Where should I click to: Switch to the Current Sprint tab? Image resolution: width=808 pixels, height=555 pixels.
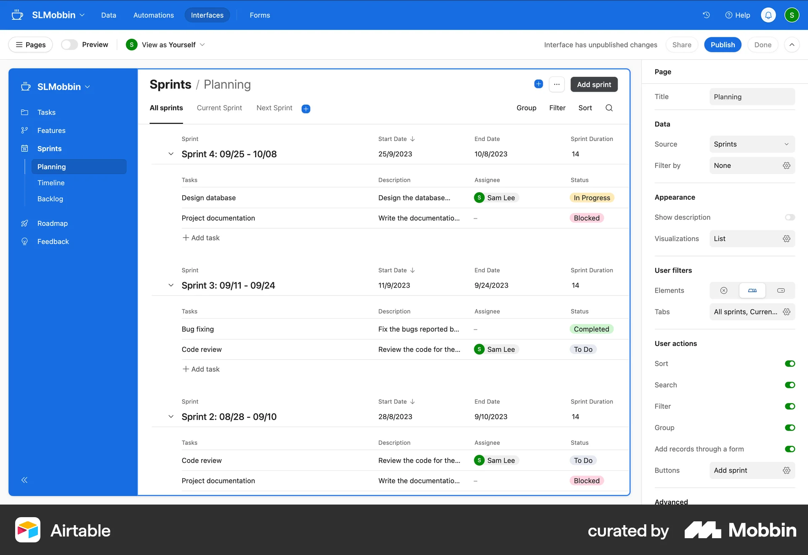pos(219,108)
